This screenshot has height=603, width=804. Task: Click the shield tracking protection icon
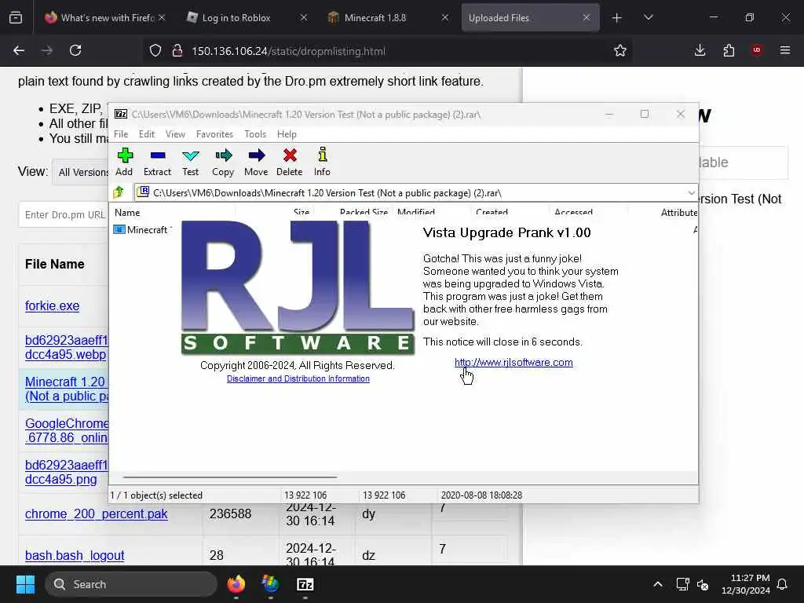[155, 50]
